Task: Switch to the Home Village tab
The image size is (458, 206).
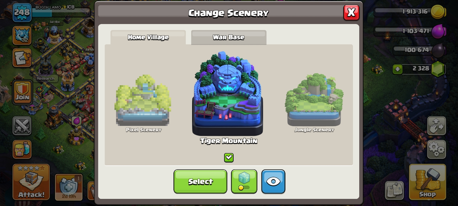Action: [148, 37]
